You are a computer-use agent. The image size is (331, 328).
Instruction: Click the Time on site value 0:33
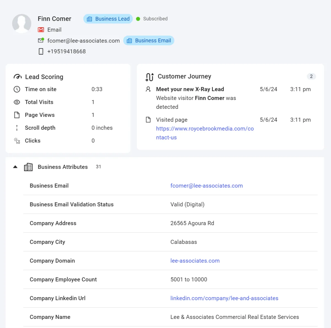tap(97, 89)
